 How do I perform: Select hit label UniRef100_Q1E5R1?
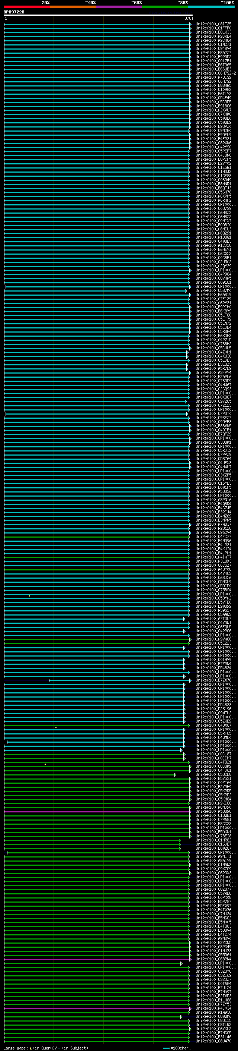point(213,168)
